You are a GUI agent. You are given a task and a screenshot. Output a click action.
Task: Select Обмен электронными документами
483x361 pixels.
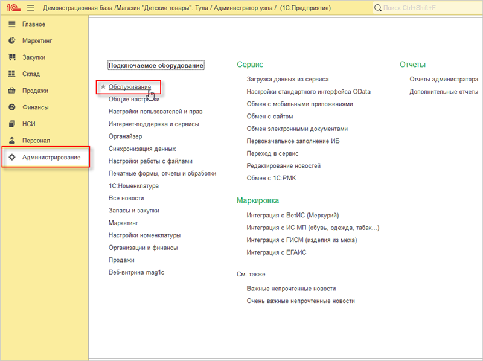point(297,129)
